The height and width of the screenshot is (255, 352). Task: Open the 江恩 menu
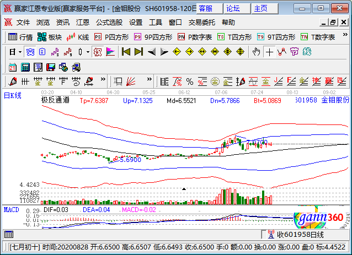pos(83,23)
